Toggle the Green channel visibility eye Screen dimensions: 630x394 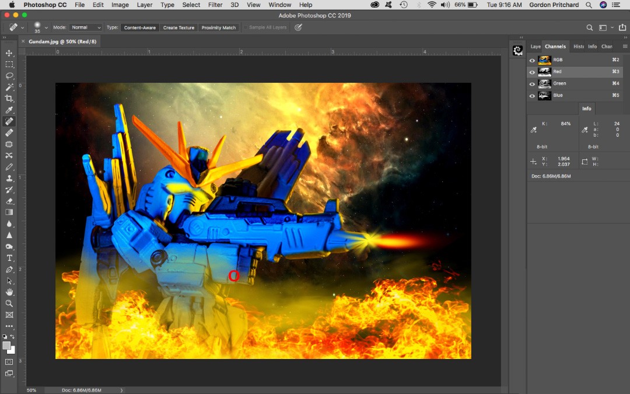coord(532,84)
